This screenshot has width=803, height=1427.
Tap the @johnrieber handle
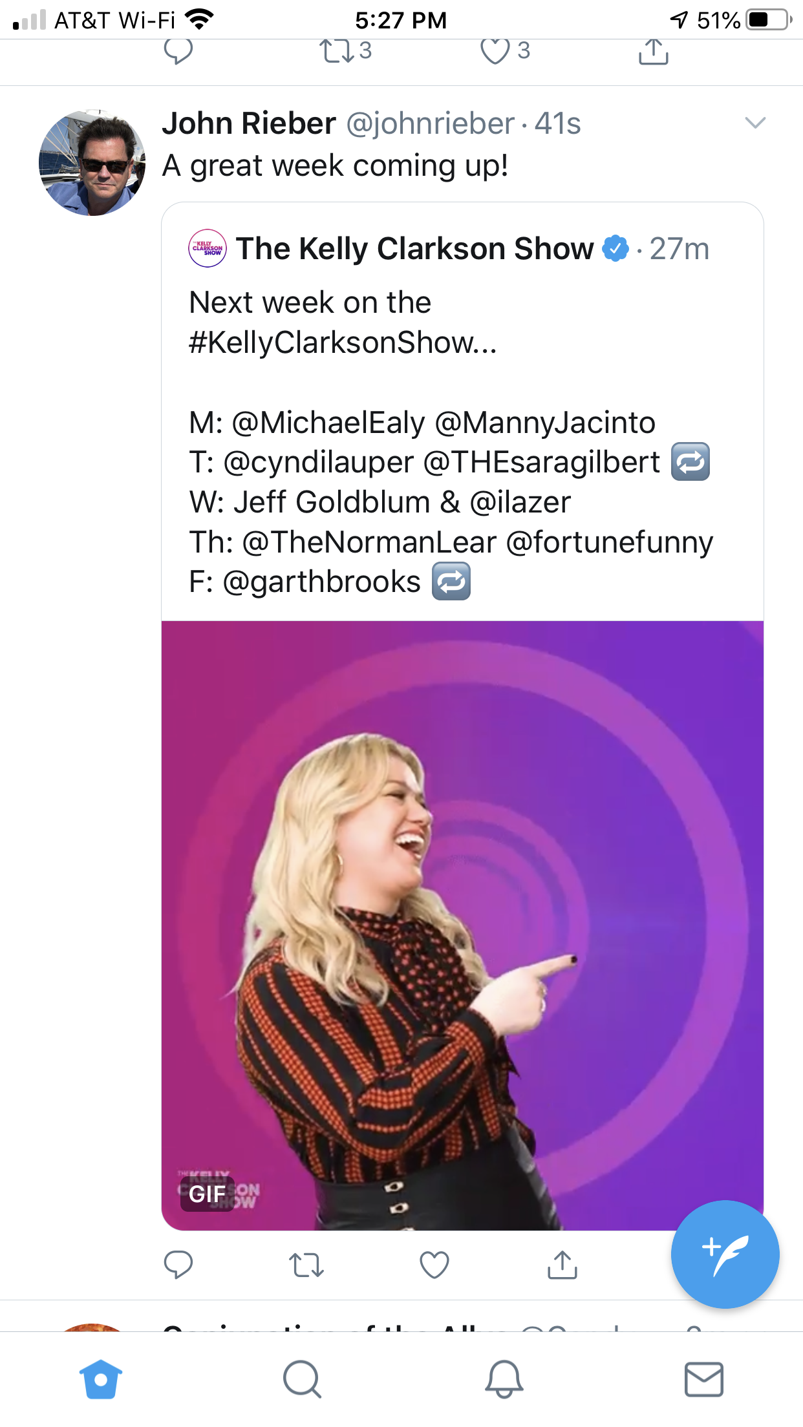(431, 123)
